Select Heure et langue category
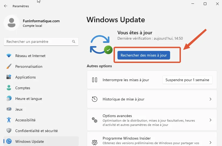Screen dimensions: 222x146 coord(41,99)
